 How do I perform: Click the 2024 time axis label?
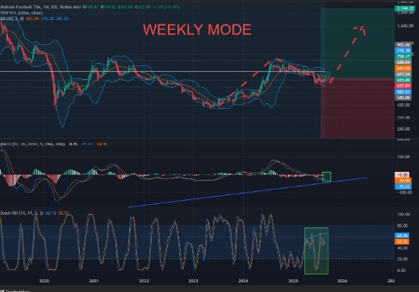point(243,281)
